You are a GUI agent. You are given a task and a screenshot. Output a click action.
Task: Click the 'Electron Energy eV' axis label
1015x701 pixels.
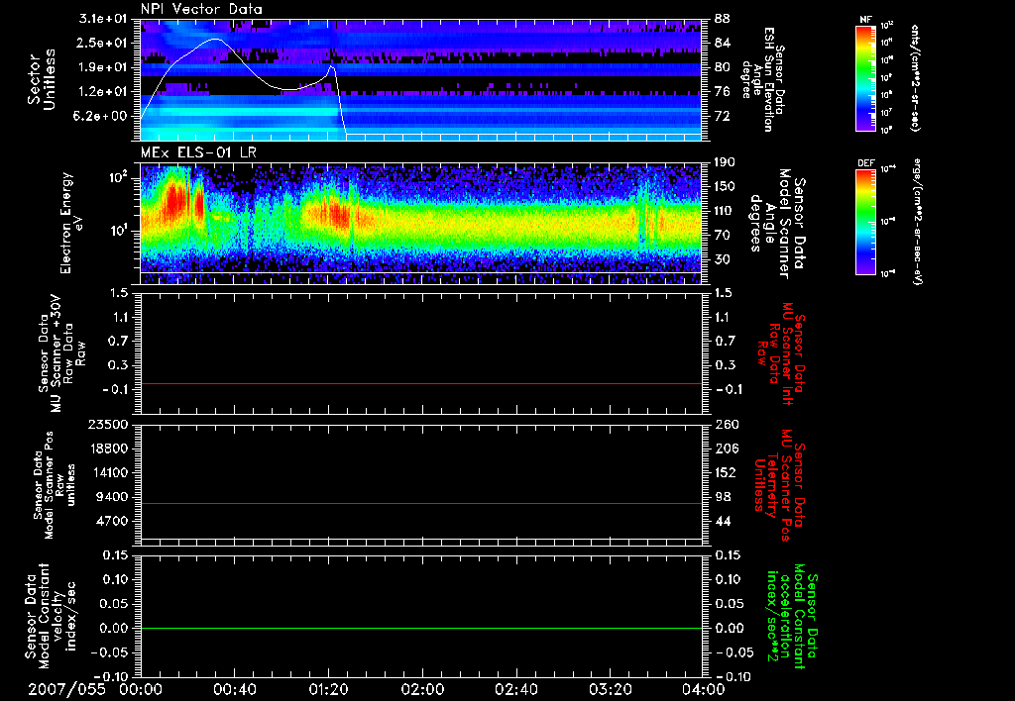(71, 223)
